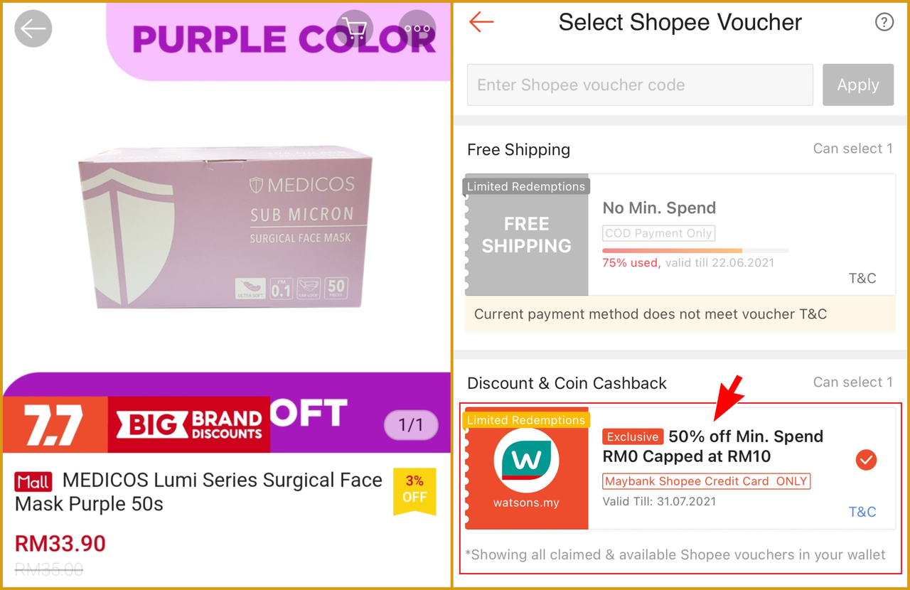Open T&C of Free Shipping voucher
This screenshot has height=590, width=910.
point(862,278)
